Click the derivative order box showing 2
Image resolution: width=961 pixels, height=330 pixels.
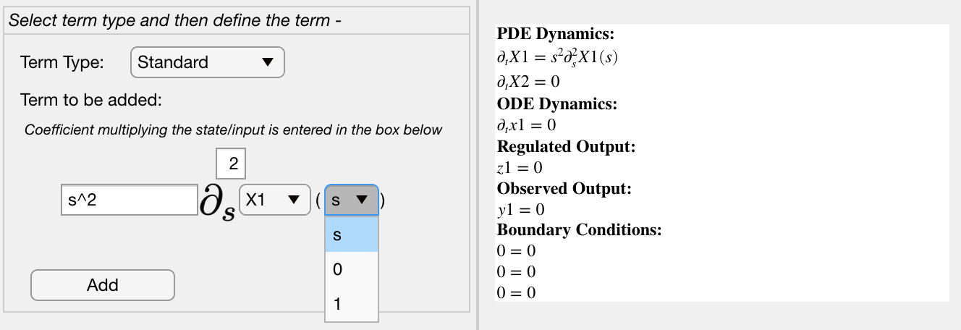coord(232,164)
